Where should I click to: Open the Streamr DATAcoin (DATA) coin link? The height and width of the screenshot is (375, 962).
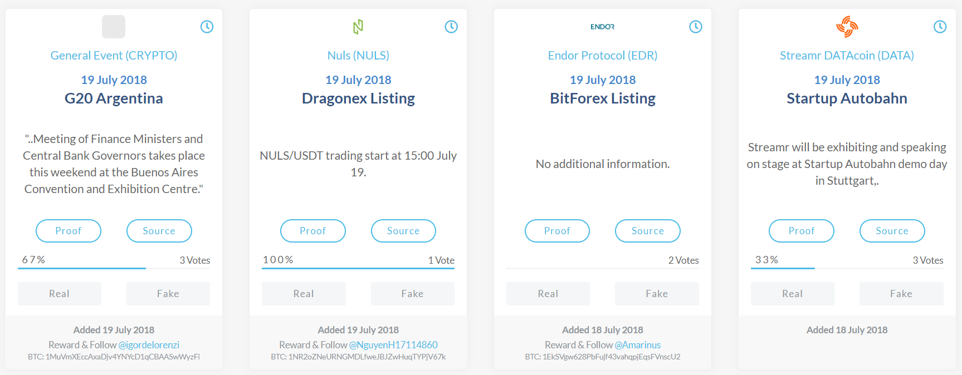coord(847,56)
